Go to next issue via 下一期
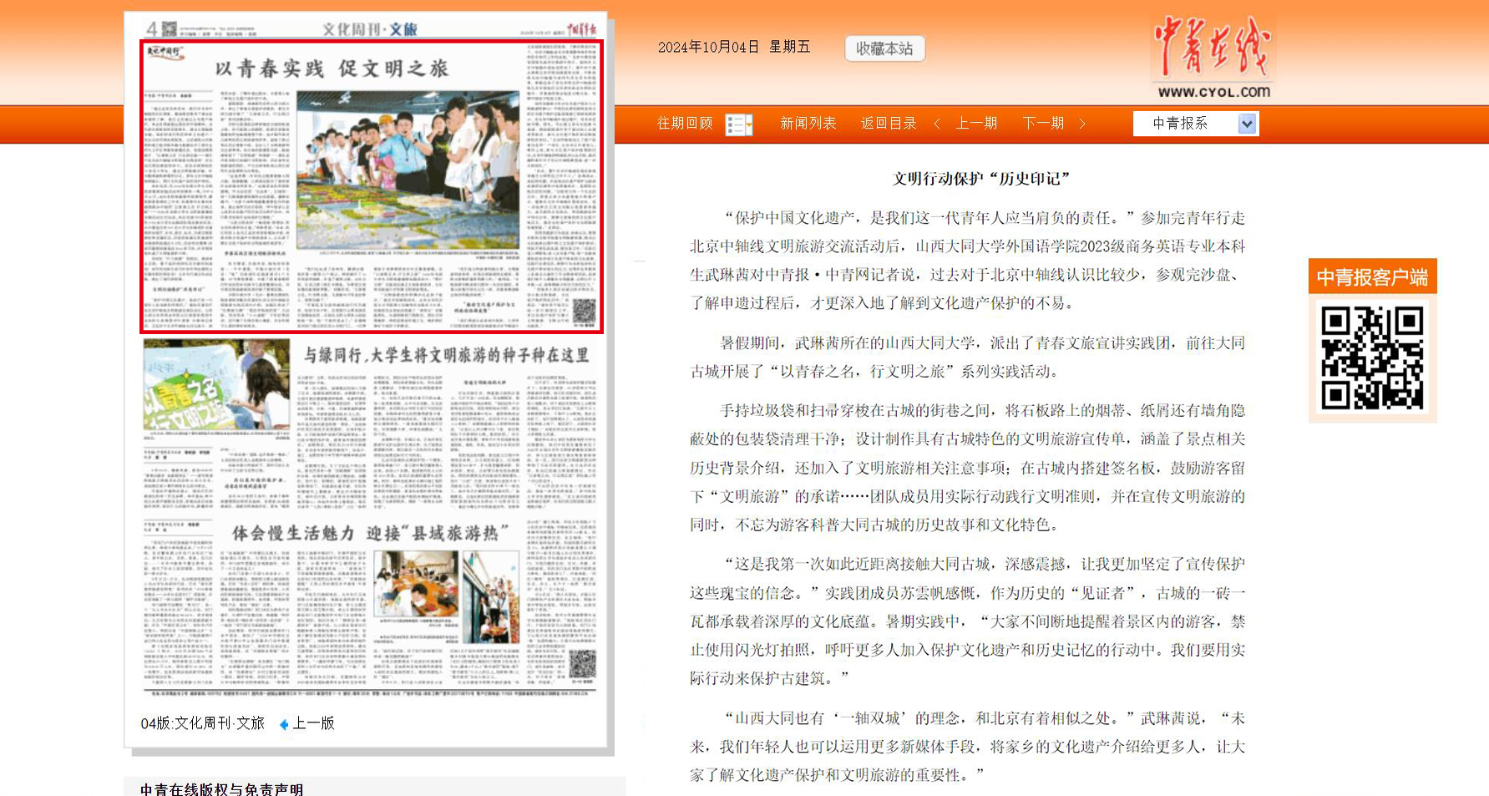Screen dimensions: 1489x796 pyautogui.click(x=1043, y=124)
